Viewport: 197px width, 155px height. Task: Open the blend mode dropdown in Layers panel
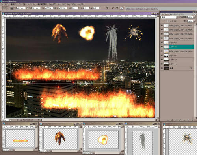169,17
